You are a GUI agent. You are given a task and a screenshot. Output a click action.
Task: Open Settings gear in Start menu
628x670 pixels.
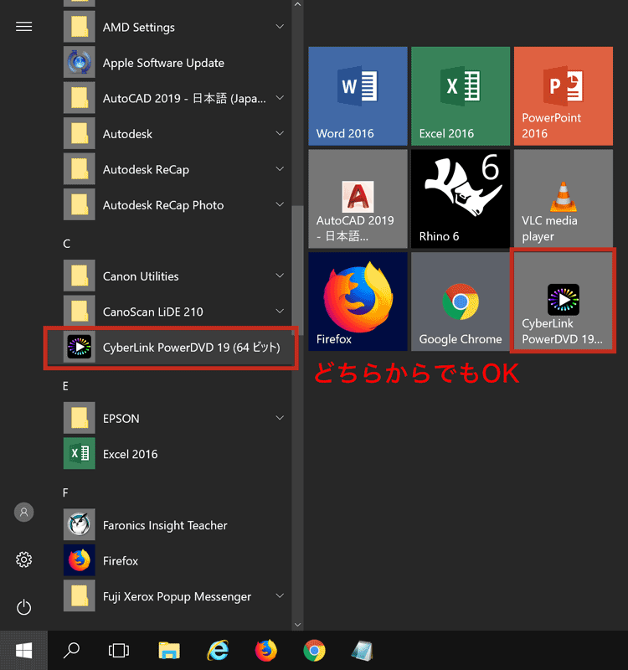24,559
